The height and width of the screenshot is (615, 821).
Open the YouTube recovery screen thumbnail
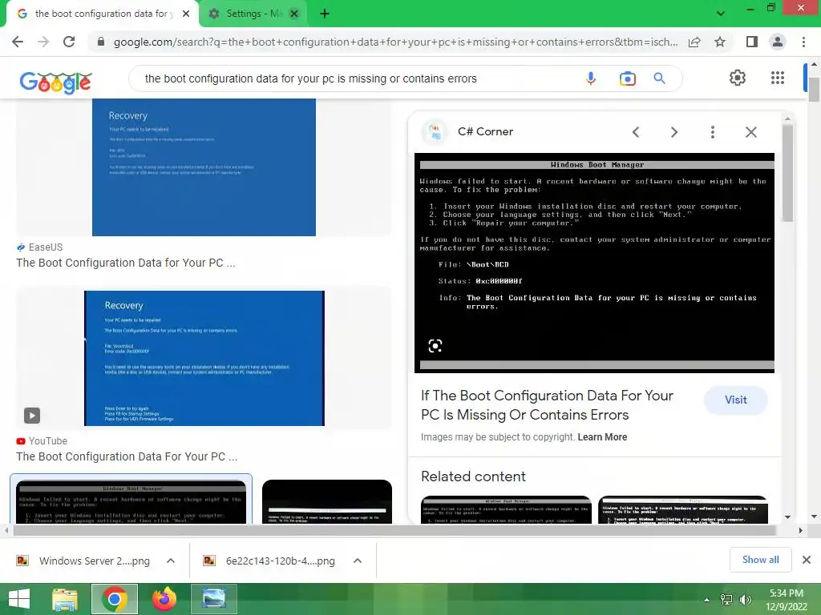coord(204,358)
